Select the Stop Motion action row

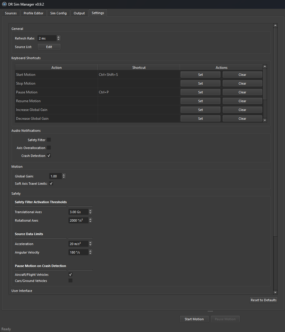[x=56, y=83]
